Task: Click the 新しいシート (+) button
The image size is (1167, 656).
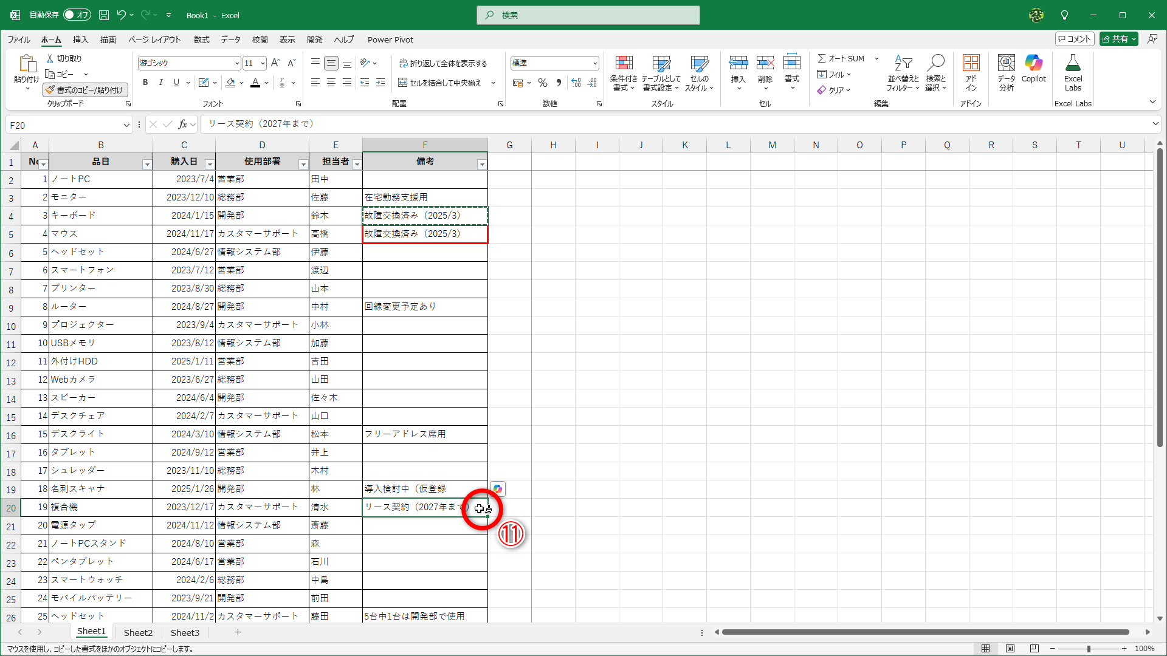Action: pos(238,632)
